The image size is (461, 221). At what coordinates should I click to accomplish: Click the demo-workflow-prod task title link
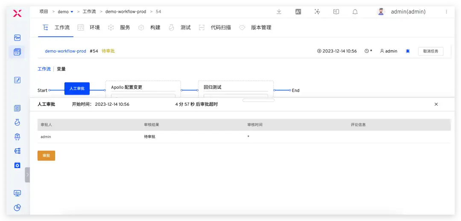[x=65, y=51]
